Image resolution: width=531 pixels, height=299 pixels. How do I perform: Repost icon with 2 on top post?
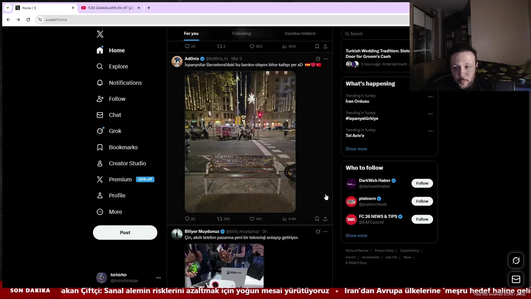pyautogui.click(x=221, y=47)
